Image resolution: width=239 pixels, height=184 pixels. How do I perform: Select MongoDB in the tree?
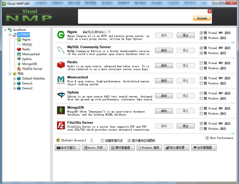(30, 64)
